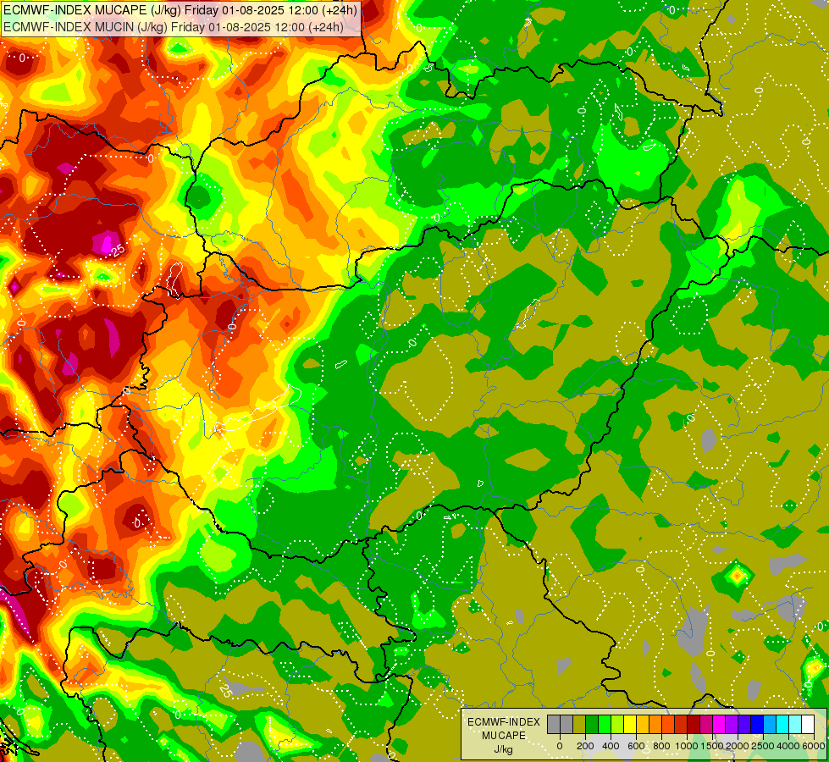Click the legend value 2000
Screen dimensions: 829x762
click(738, 746)
